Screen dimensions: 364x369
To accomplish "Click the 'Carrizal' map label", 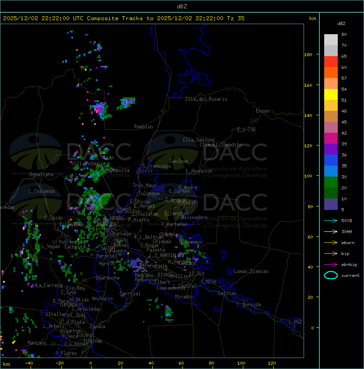I will tap(129, 294).
